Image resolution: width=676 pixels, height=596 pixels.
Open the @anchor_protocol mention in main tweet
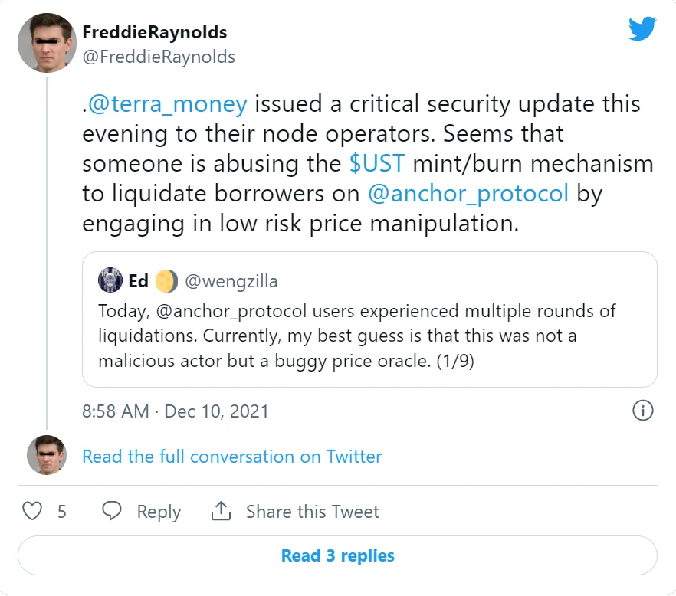pos(468,193)
